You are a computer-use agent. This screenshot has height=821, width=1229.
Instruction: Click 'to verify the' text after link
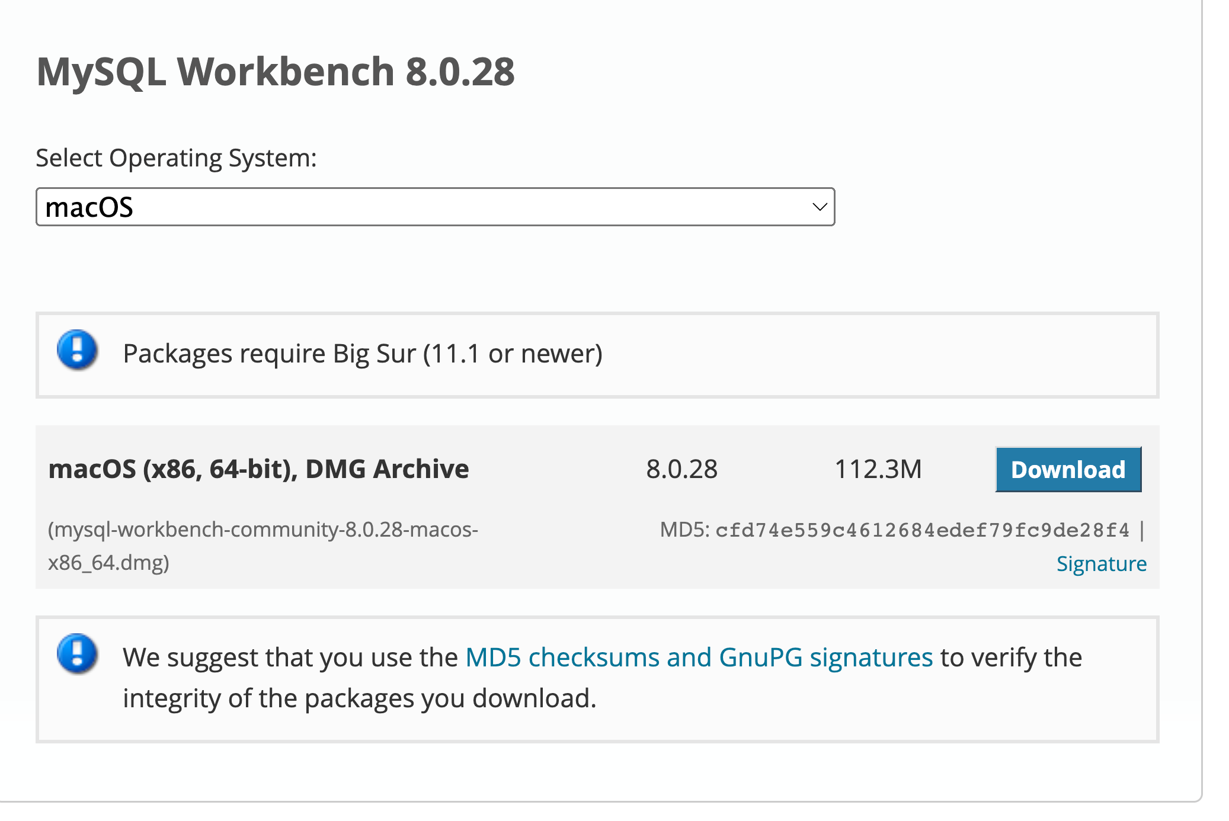[1011, 658]
